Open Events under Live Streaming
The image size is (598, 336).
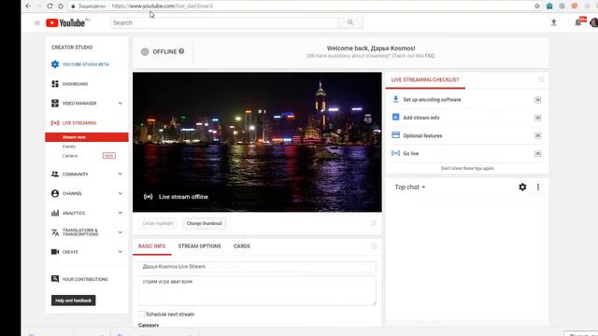pos(68,147)
